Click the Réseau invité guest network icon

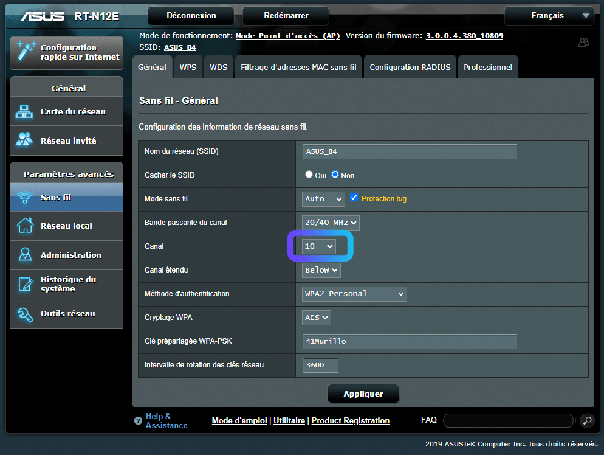[x=25, y=141]
